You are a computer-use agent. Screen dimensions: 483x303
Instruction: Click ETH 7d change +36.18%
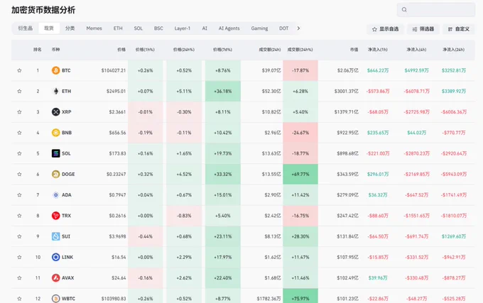(223, 92)
